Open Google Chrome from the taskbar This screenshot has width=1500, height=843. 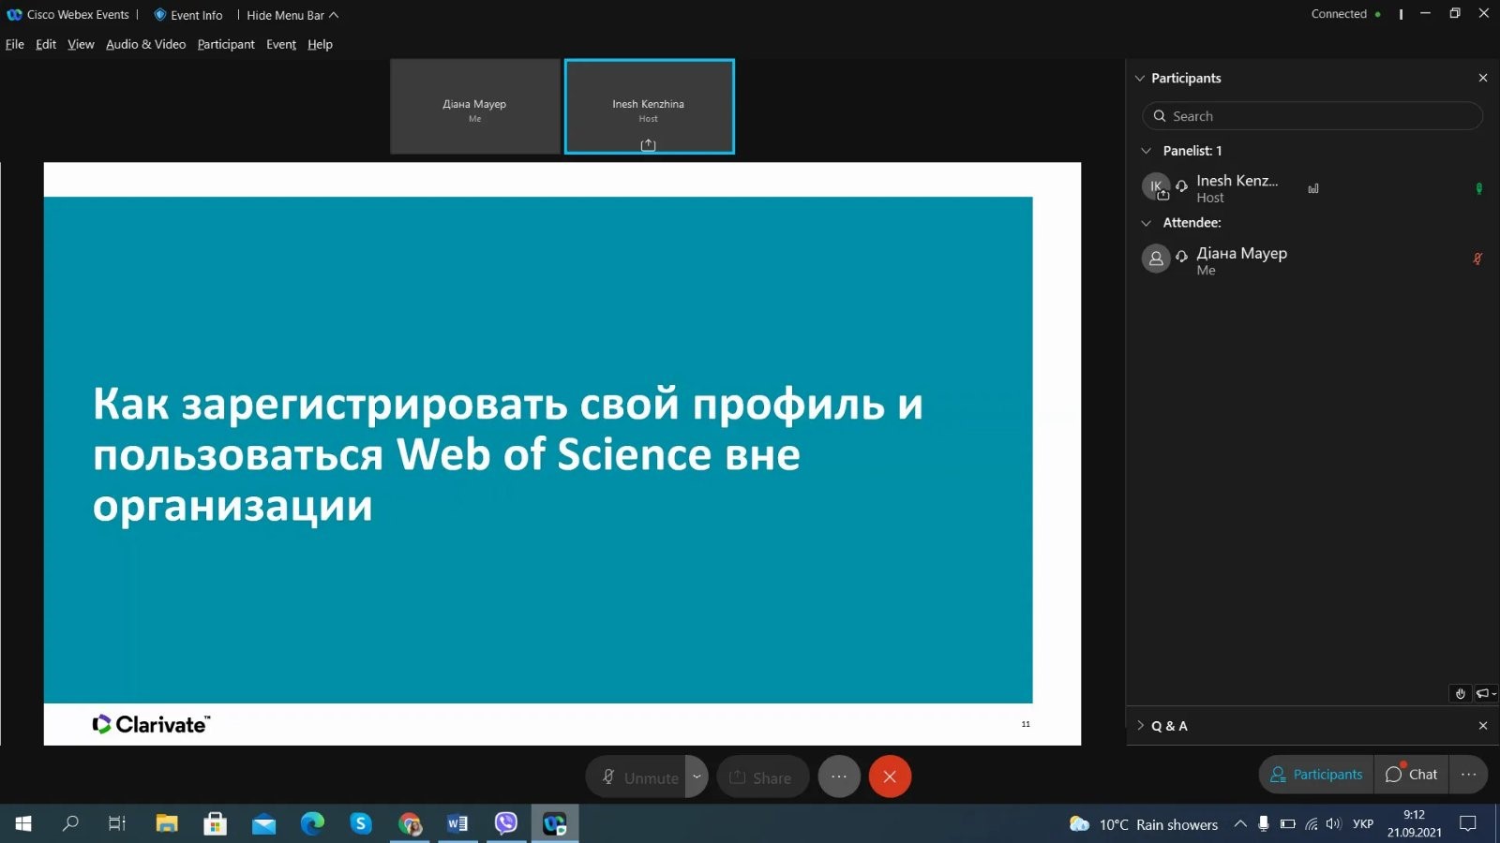[410, 823]
